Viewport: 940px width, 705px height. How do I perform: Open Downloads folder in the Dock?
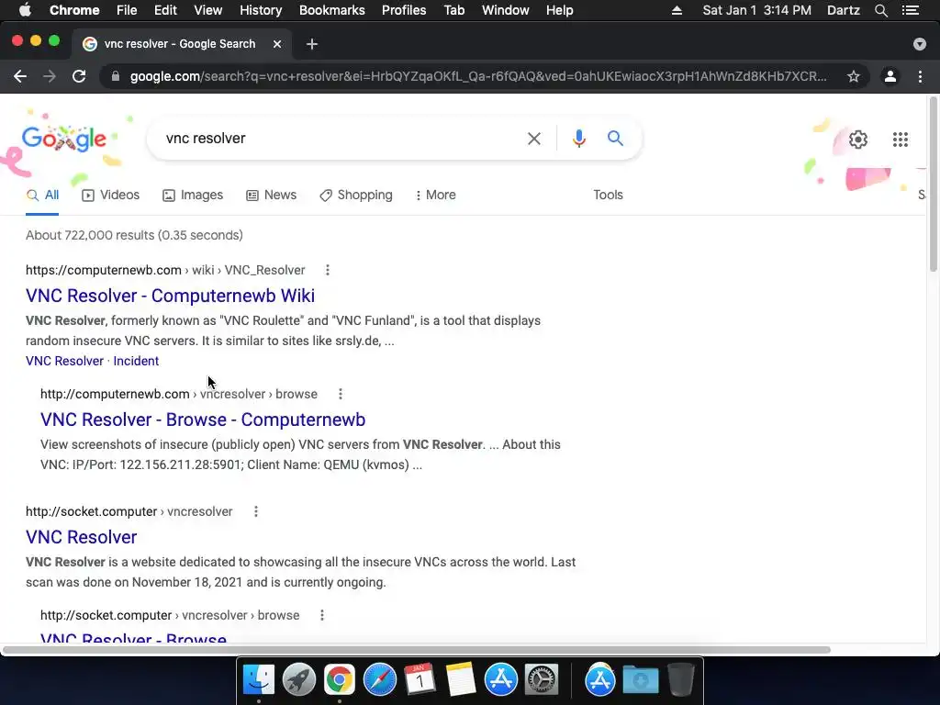(x=640, y=680)
